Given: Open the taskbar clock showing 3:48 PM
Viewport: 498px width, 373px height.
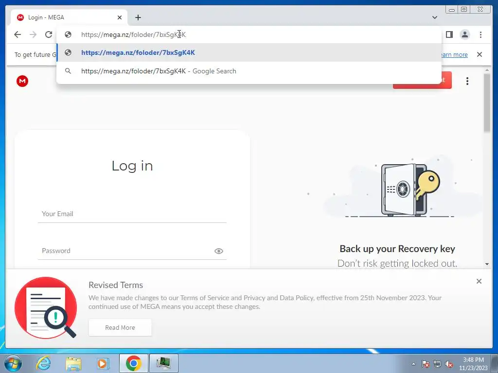Looking at the screenshot, I should pos(473,364).
